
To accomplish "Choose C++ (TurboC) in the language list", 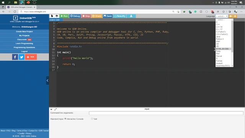I will (x=222, y=34).
